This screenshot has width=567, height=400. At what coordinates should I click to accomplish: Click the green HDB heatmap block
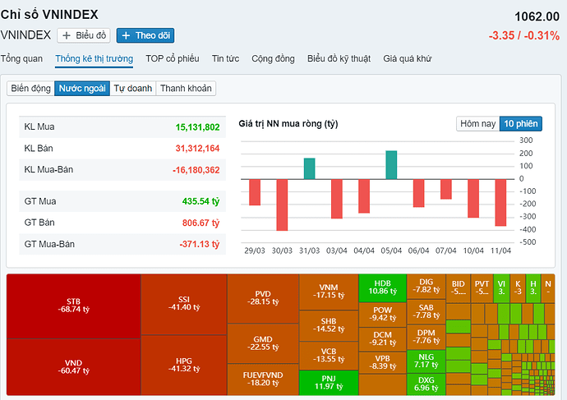click(x=383, y=286)
